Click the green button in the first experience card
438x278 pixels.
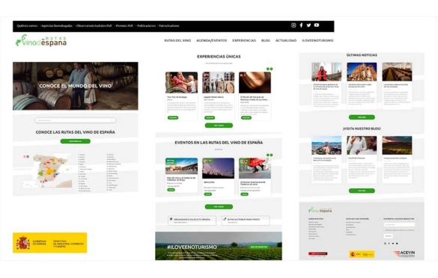[x=173, y=117]
